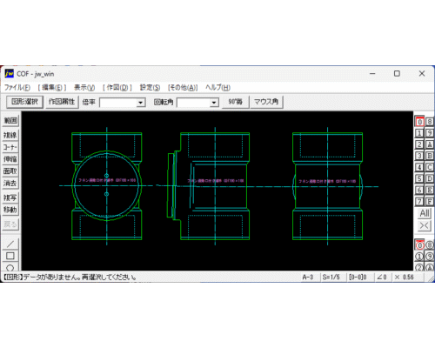Viewport: 435px width, 348px height.
Task: Select the circle drawing tool
Action: coord(10,267)
